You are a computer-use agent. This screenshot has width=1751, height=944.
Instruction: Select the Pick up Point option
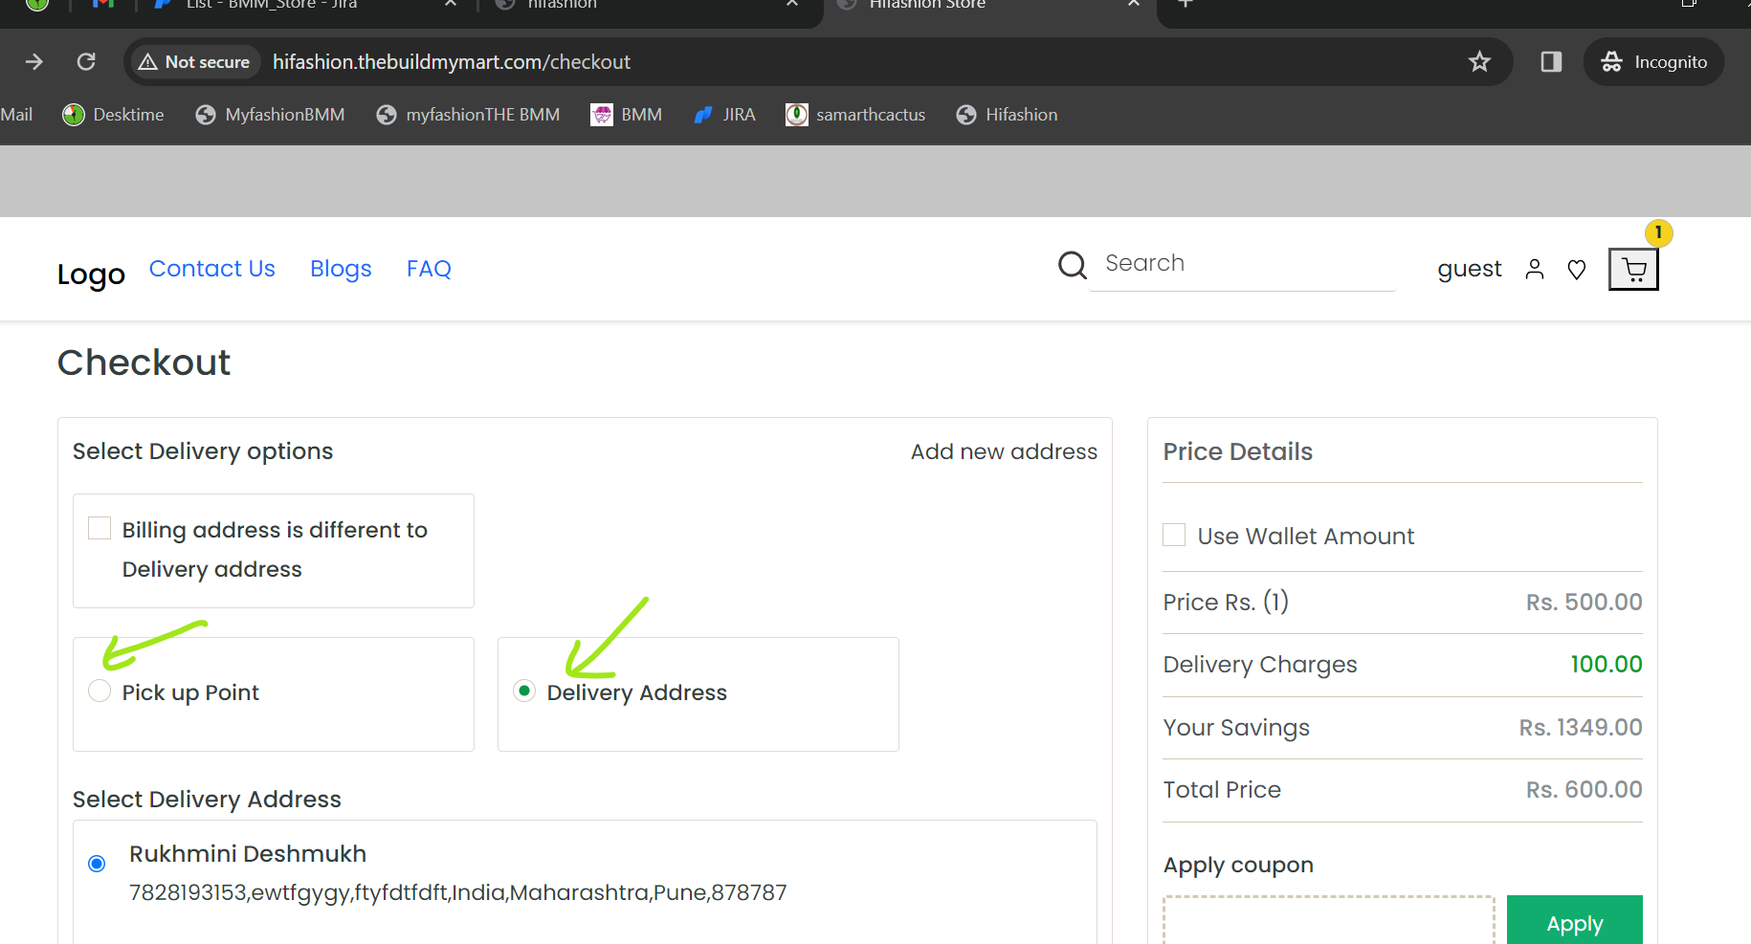(x=100, y=691)
